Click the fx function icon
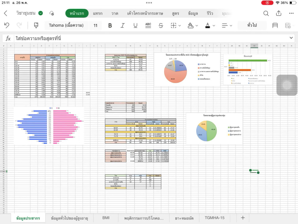The height and width of the screenshot is (224, 298). pyautogui.click(x=8, y=38)
